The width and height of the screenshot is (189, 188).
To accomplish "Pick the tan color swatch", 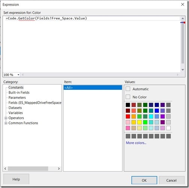I will (133, 128).
